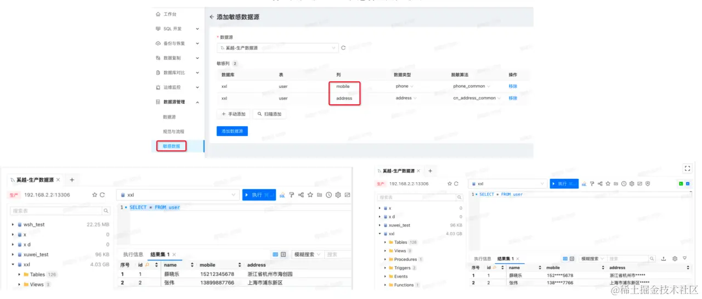This screenshot has width=702, height=299.
Task: Click blue indicator icon in right window
Action: (x=688, y=184)
